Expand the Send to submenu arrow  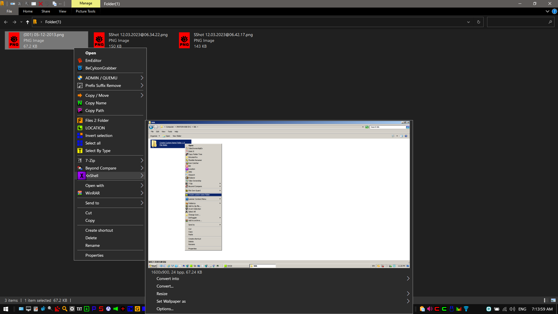[142, 203]
